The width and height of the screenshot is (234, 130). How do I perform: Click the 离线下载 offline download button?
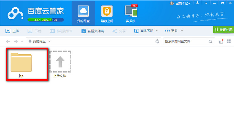pyautogui.click(x=144, y=31)
